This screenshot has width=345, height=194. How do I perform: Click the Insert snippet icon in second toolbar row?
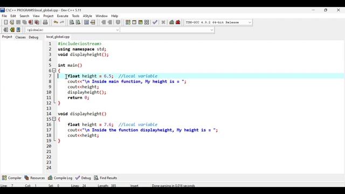pyautogui.click(x=6, y=30)
